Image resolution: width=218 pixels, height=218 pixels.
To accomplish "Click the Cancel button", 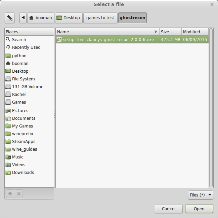I will [169, 209].
